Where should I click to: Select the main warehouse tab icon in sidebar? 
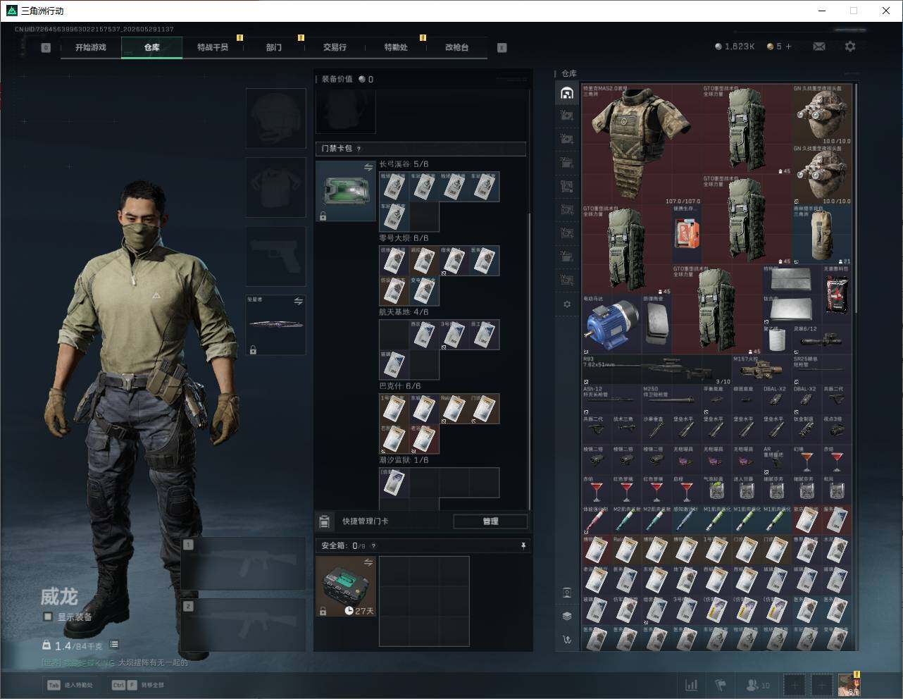567,93
